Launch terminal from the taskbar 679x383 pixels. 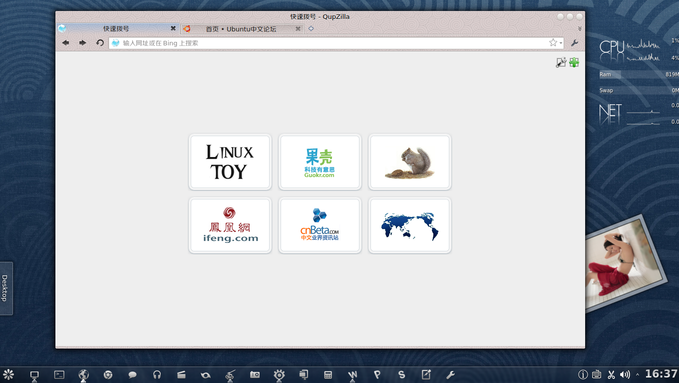59,375
